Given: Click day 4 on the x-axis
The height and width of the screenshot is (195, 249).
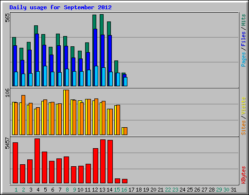Looking at the screenshot, I should [38, 190].
